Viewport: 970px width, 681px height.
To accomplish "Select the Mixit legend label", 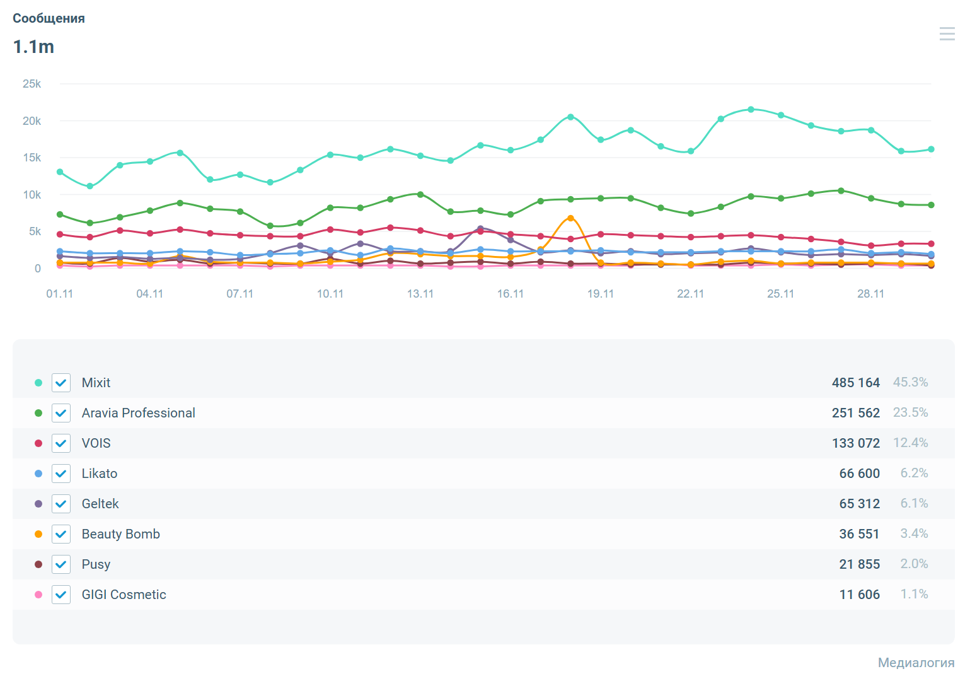I will pyautogui.click(x=96, y=383).
